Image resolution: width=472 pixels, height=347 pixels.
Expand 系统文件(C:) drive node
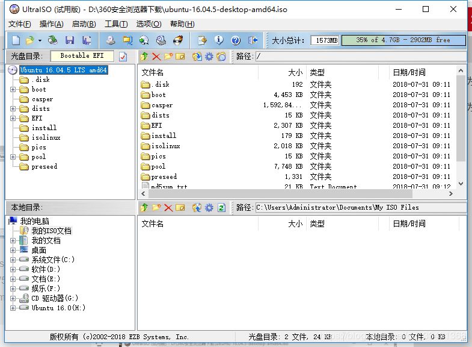(x=13, y=260)
